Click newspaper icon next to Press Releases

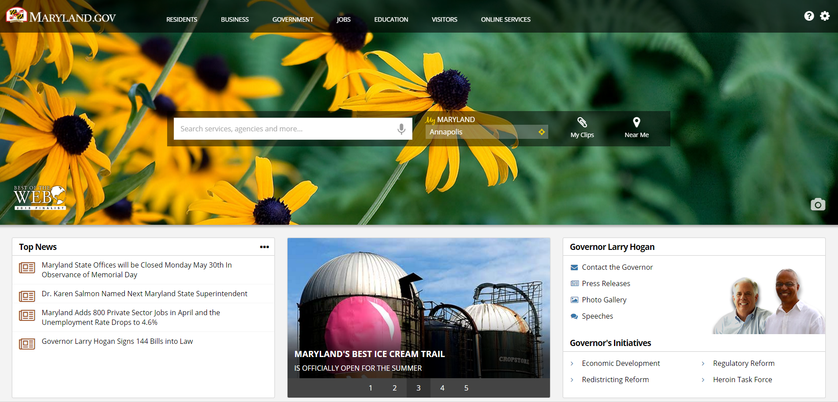click(574, 283)
